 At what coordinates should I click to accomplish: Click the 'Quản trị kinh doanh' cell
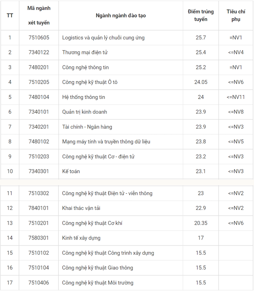click(x=84, y=112)
